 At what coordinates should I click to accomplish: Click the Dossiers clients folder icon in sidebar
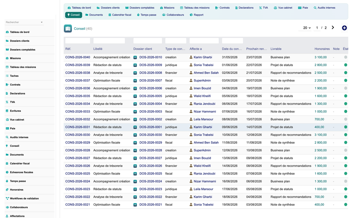point(7,41)
